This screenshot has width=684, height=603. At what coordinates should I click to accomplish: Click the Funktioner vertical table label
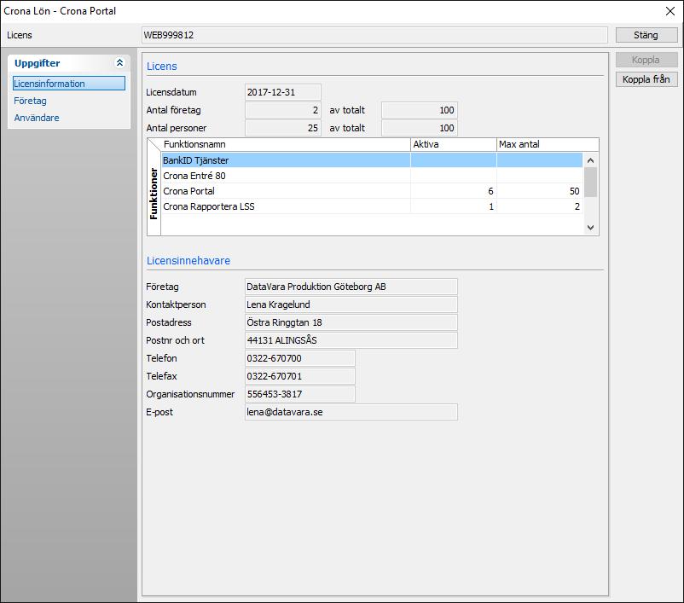pos(154,194)
